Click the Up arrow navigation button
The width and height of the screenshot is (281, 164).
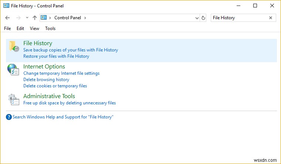point(35,18)
